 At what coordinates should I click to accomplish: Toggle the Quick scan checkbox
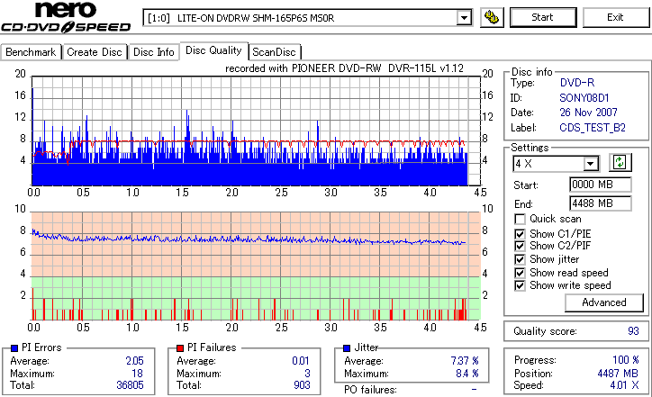pos(520,219)
